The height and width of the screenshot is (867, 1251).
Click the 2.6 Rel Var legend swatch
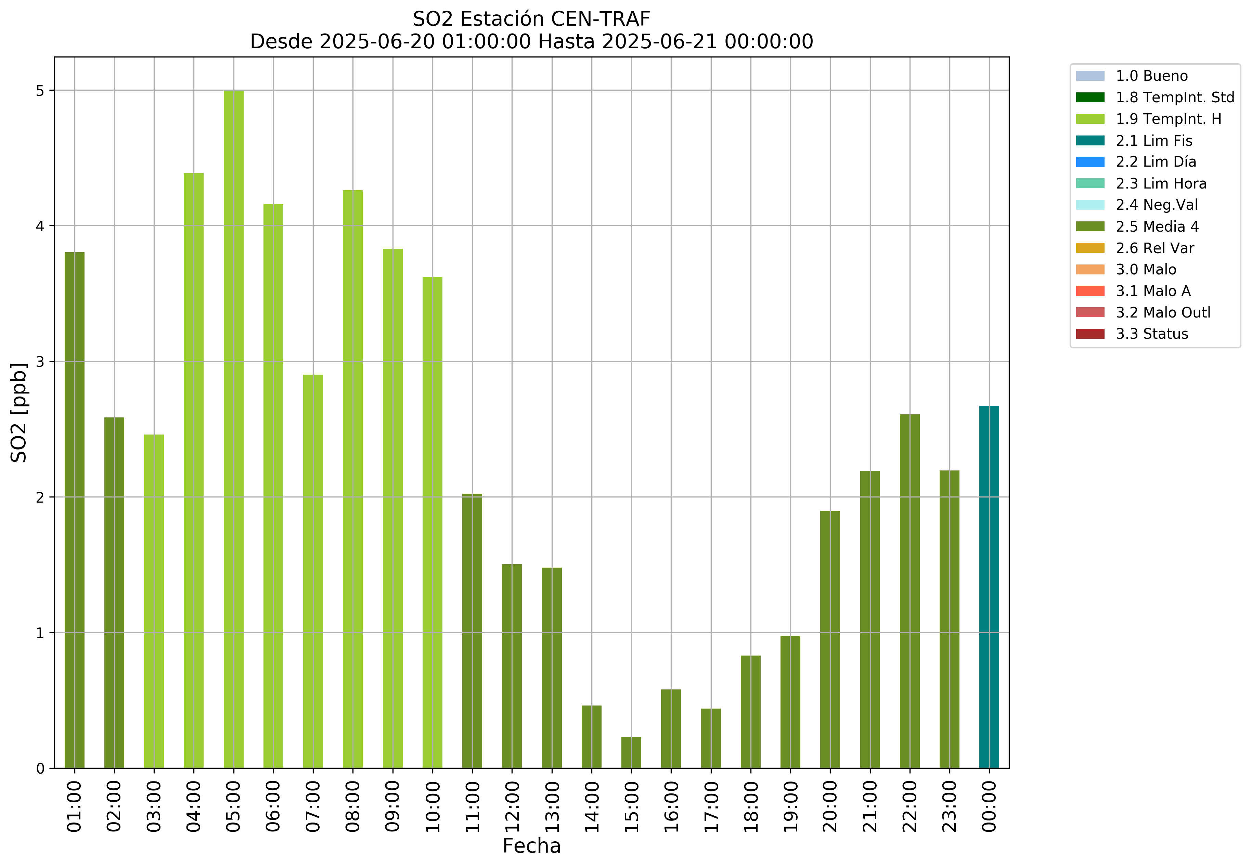pos(1090,248)
